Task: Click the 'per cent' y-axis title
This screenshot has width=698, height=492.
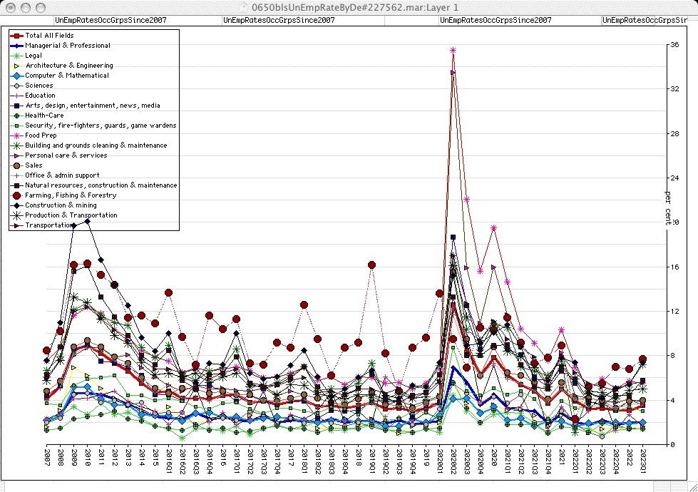Action: [x=667, y=207]
